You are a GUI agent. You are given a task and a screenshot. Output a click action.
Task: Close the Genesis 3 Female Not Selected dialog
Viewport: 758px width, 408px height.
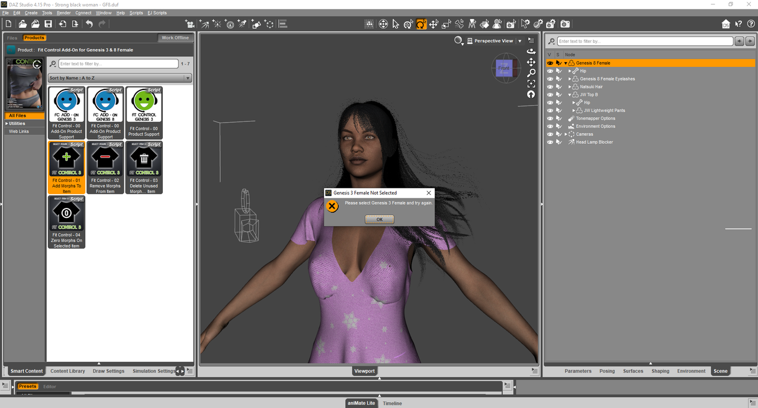(x=429, y=193)
